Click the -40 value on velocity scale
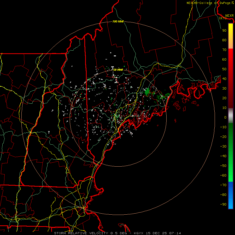This screenshot has height=235, width=235. pos(223,156)
